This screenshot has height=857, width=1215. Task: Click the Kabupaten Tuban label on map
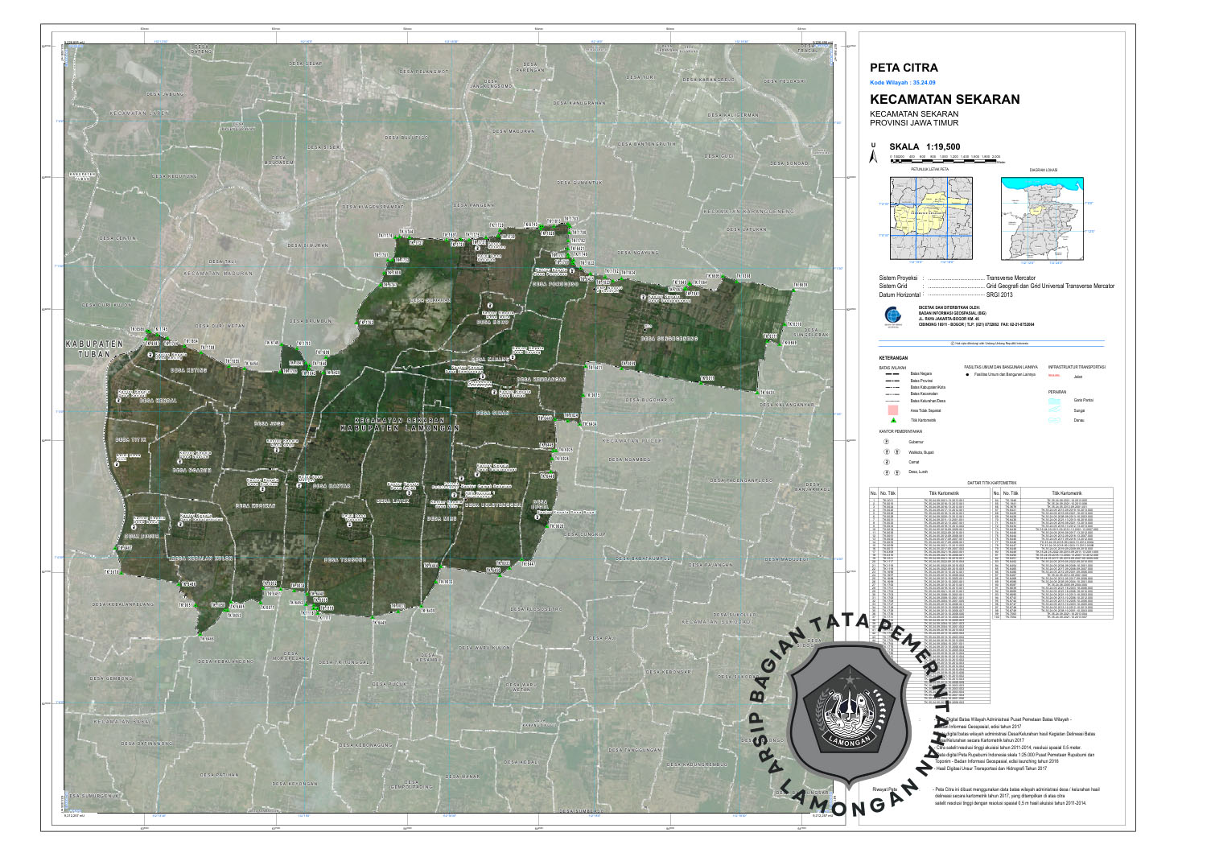(94, 348)
